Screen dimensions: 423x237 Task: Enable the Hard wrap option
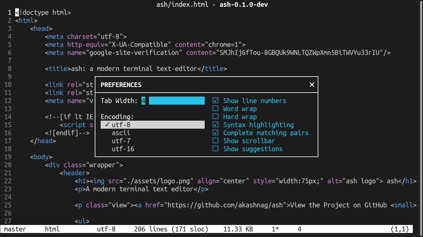click(x=216, y=117)
